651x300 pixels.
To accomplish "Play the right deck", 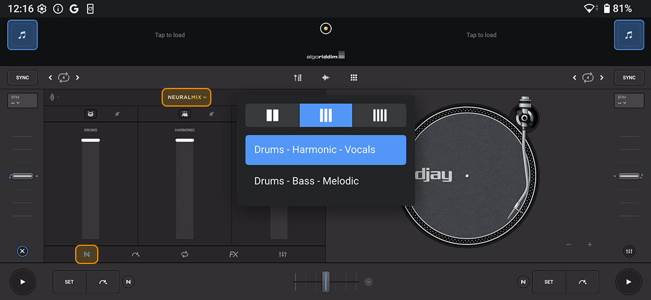I will coord(628,282).
